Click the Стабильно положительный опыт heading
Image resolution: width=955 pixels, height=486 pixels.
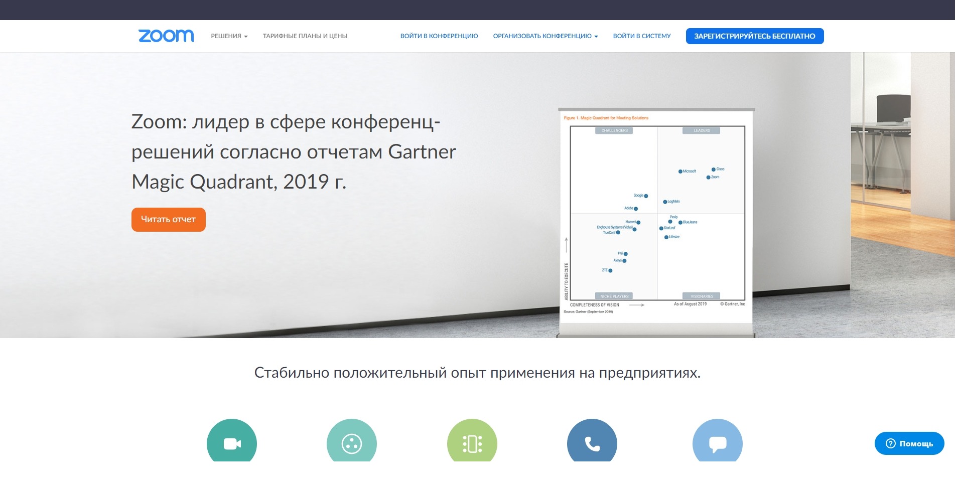pyautogui.click(x=477, y=373)
